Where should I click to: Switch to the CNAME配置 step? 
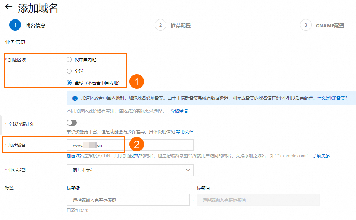330,25
